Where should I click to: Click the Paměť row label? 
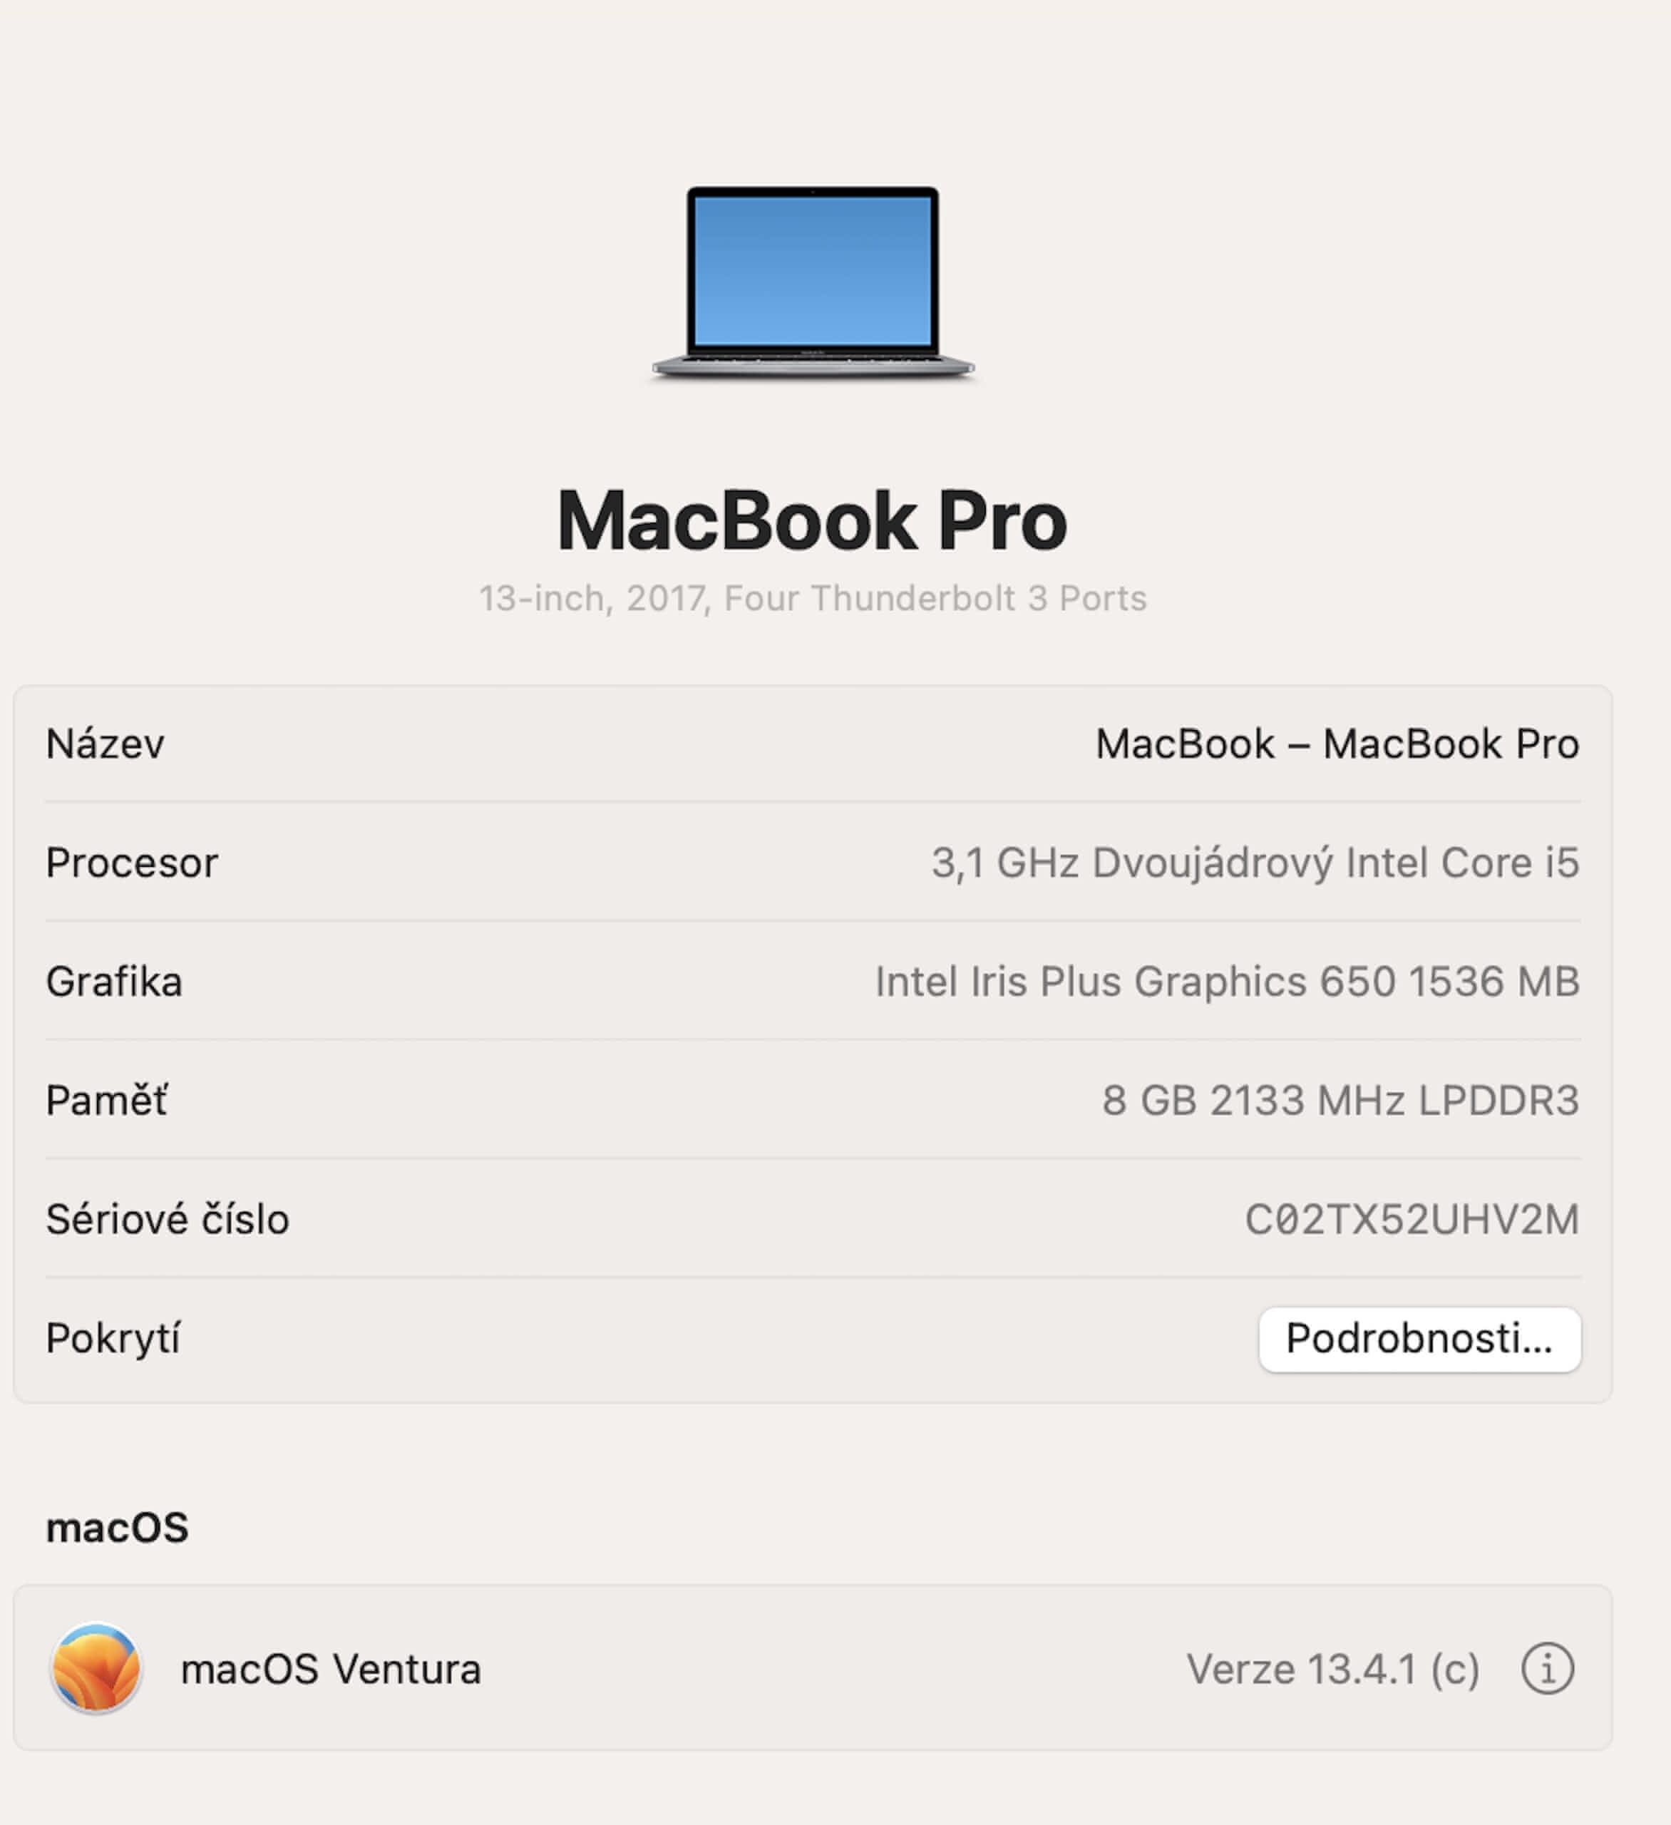[x=107, y=1100]
